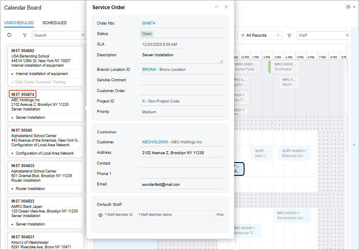This screenshot has width=359, height=250.
Task: Expand the right side panel arrow
Action: click(354, 145)
